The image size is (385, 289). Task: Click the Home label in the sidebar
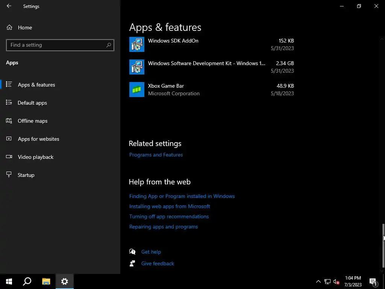click(25, 27)
